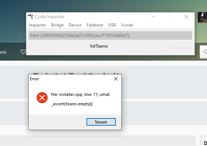
Task: Expand the device list chevron arrow
Action: [x=189, y=36]
